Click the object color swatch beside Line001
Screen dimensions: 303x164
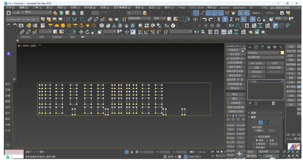pyautogui.click(x=283, y=52)
